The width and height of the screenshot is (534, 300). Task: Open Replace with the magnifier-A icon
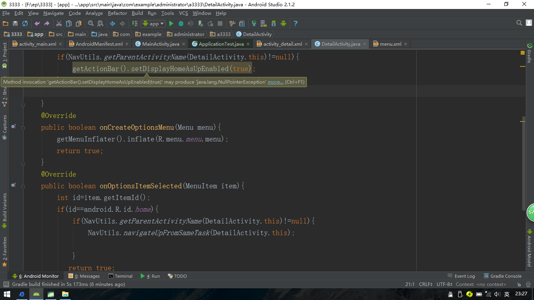click(100, 23)
